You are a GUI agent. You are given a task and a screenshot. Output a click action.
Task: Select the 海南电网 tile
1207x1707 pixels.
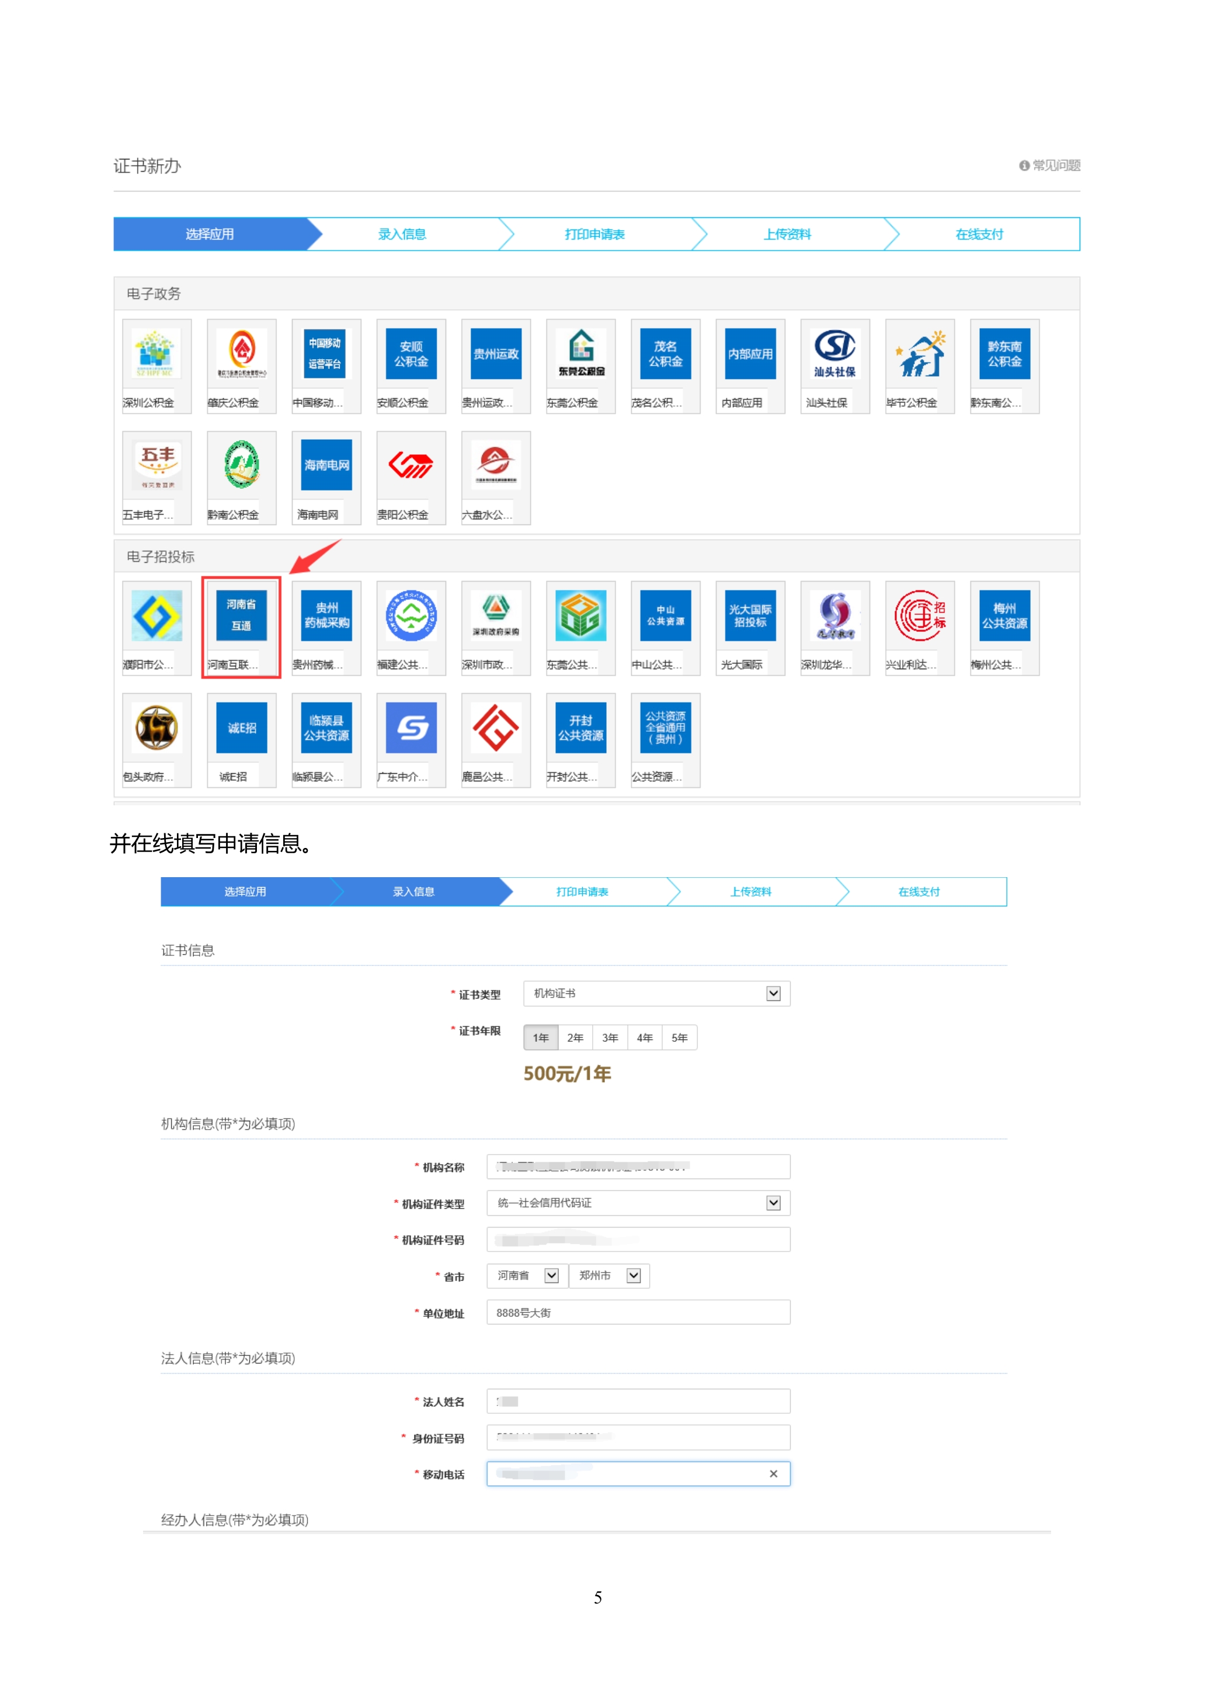(x=326, y=478)
